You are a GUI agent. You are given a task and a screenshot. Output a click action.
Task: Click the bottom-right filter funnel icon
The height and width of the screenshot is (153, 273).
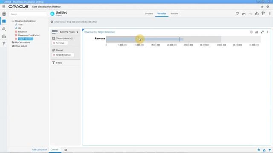click(270, 150)
